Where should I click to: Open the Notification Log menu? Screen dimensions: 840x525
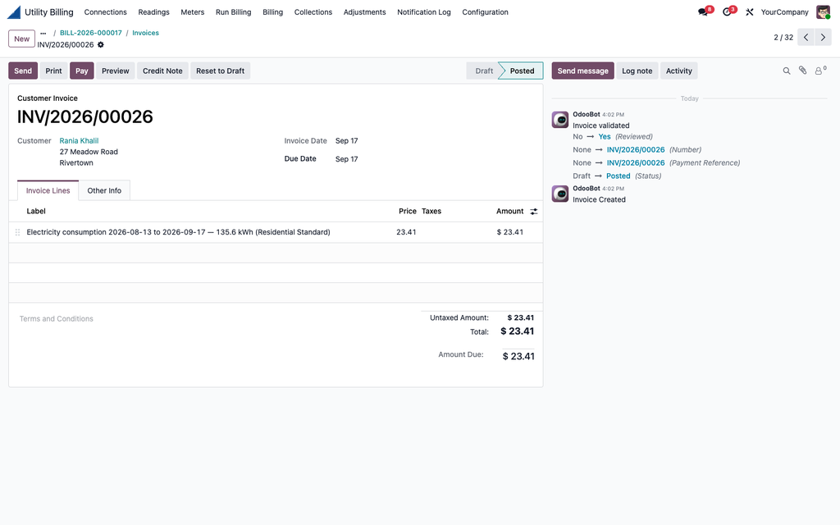(424, 11)
